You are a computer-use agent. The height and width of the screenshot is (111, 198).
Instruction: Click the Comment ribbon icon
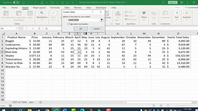tap(165, 15)
